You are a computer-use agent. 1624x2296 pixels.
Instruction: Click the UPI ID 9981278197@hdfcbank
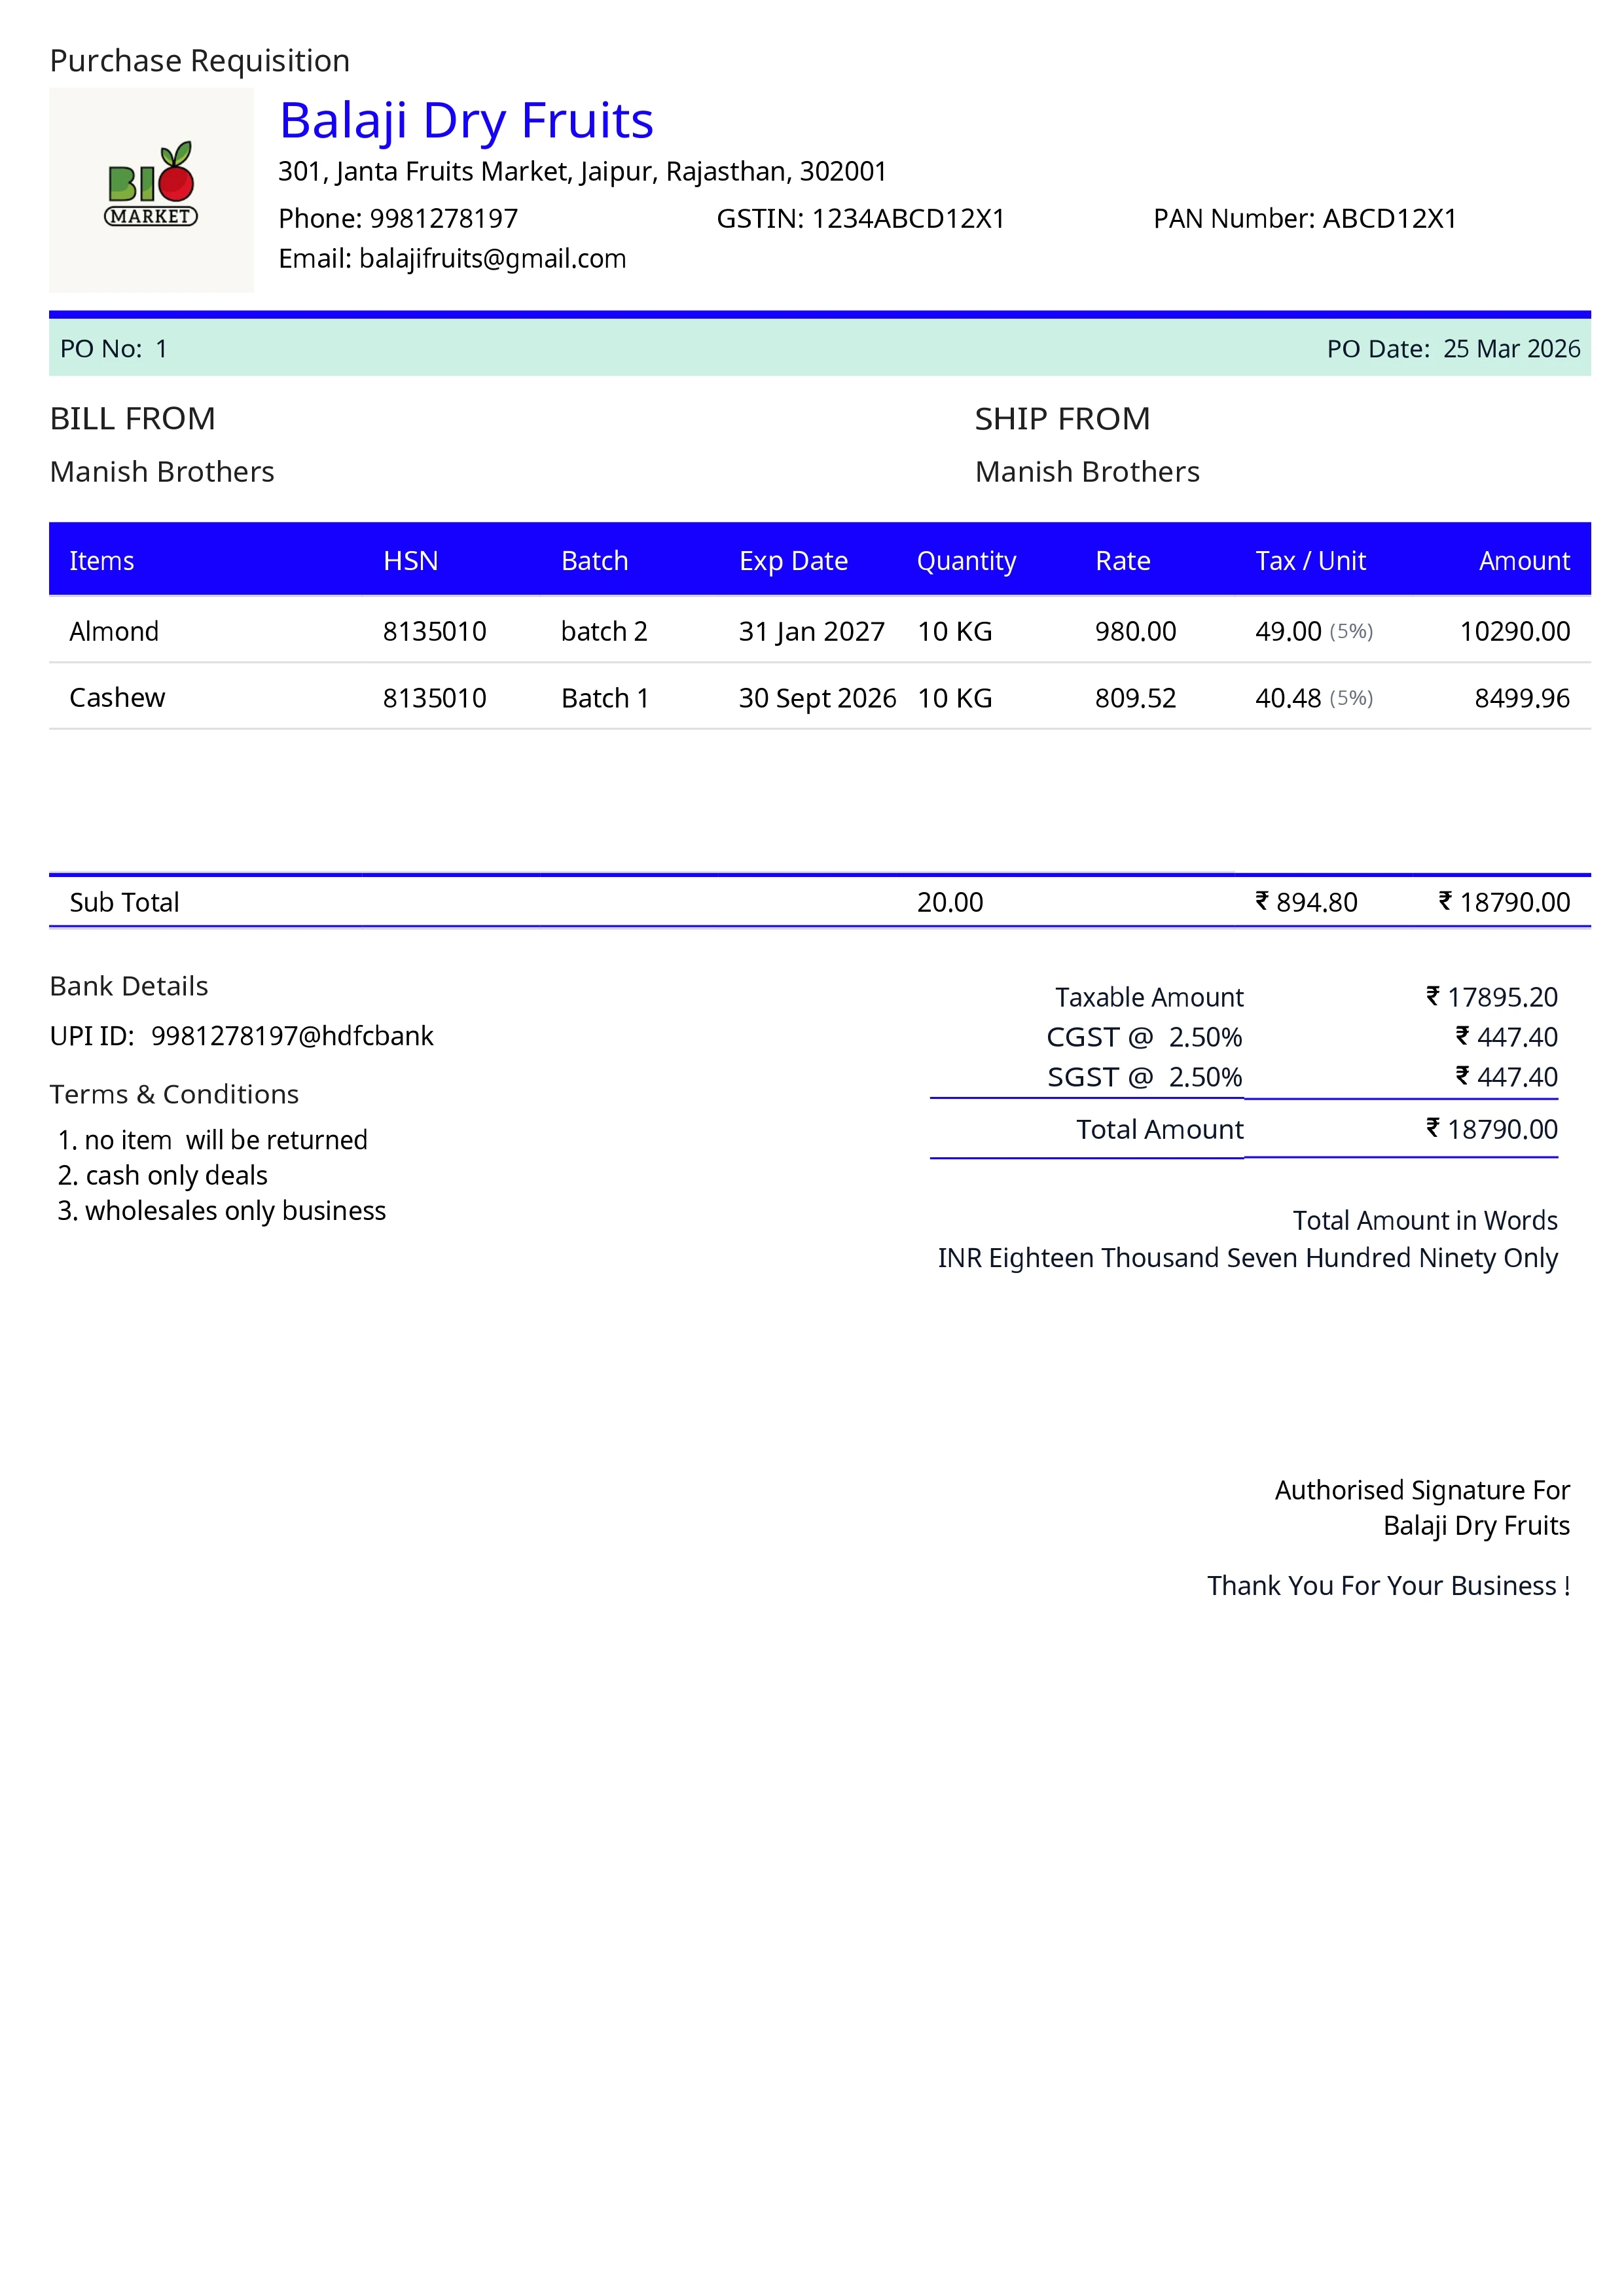290,1035
